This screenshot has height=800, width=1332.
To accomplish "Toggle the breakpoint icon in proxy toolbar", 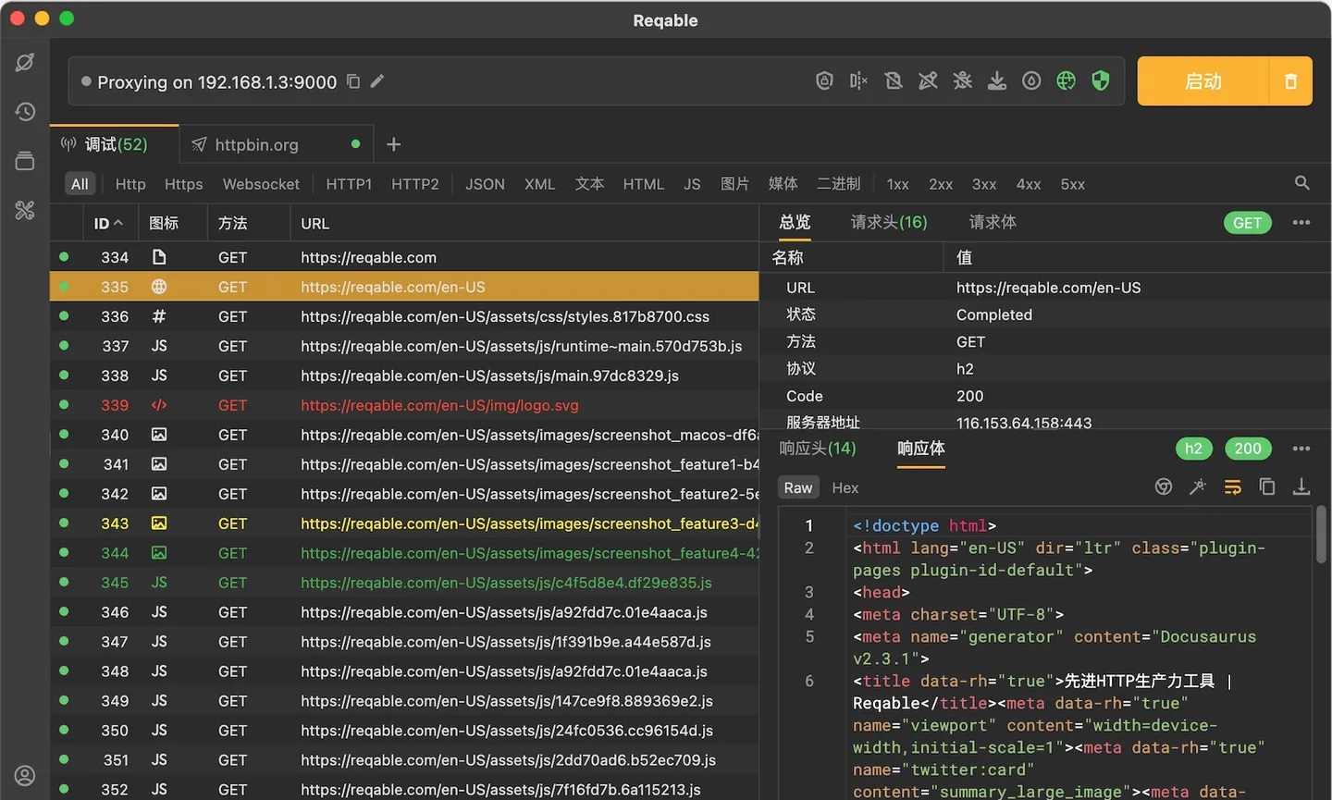I will click(858, 80).
